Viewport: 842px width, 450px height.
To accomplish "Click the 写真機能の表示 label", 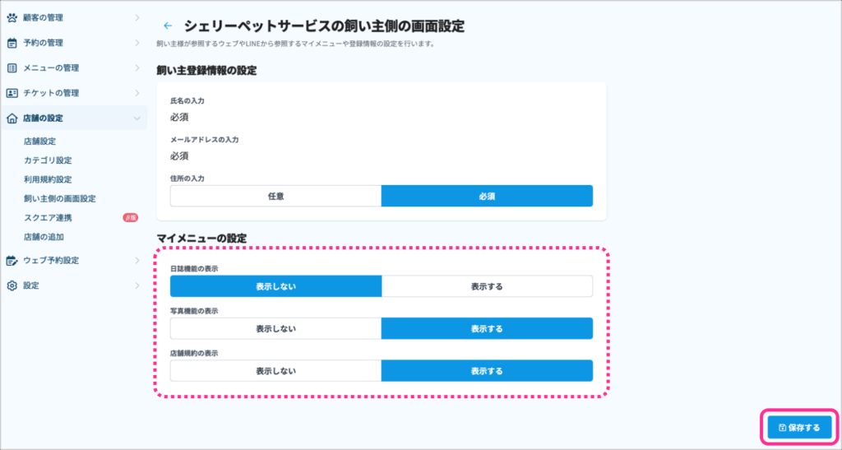I will coord(194,311).
